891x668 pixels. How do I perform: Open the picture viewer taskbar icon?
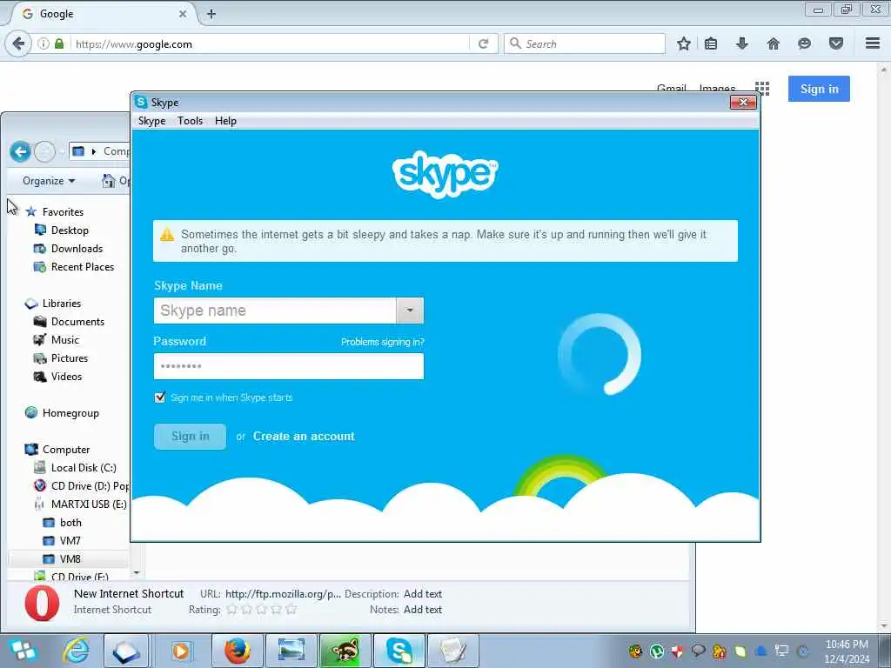click(x=291, y=651)
